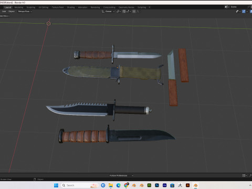Switch to the active Blender taskbar window
Screen dimensions: 252x189
click(195, 185)
